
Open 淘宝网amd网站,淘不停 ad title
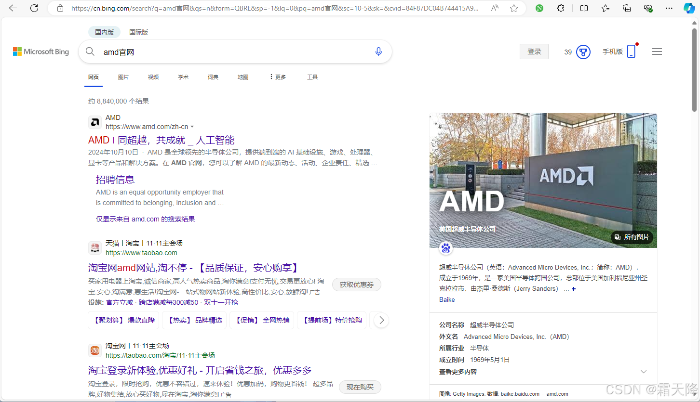(x=194, y=268)
